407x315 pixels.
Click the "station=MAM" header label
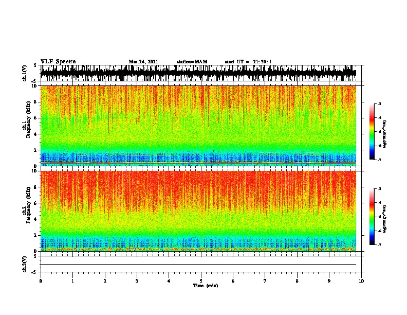[192, 62]
